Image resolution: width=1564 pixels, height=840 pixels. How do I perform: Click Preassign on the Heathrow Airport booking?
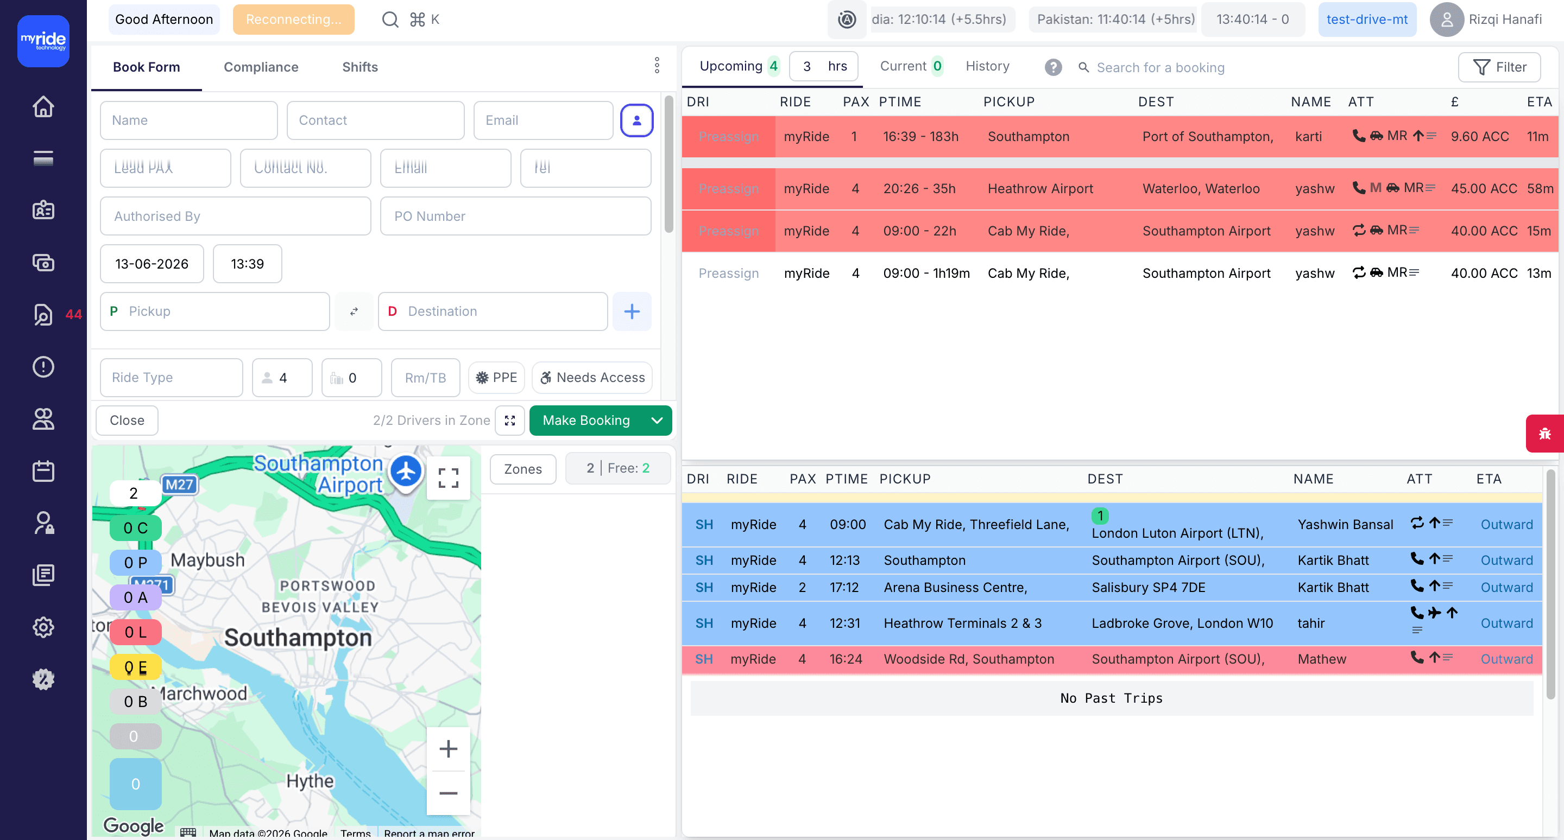tap(728, 189)
